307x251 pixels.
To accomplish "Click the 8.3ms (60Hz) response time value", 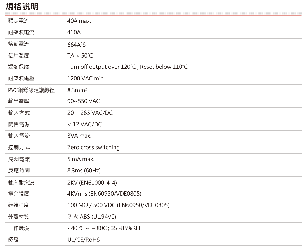I will (84, 171).
